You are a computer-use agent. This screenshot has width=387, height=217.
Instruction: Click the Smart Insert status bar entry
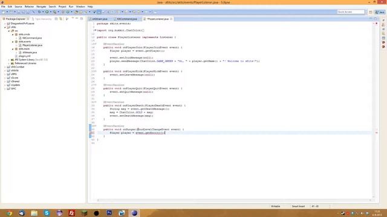tap(298, 206)
